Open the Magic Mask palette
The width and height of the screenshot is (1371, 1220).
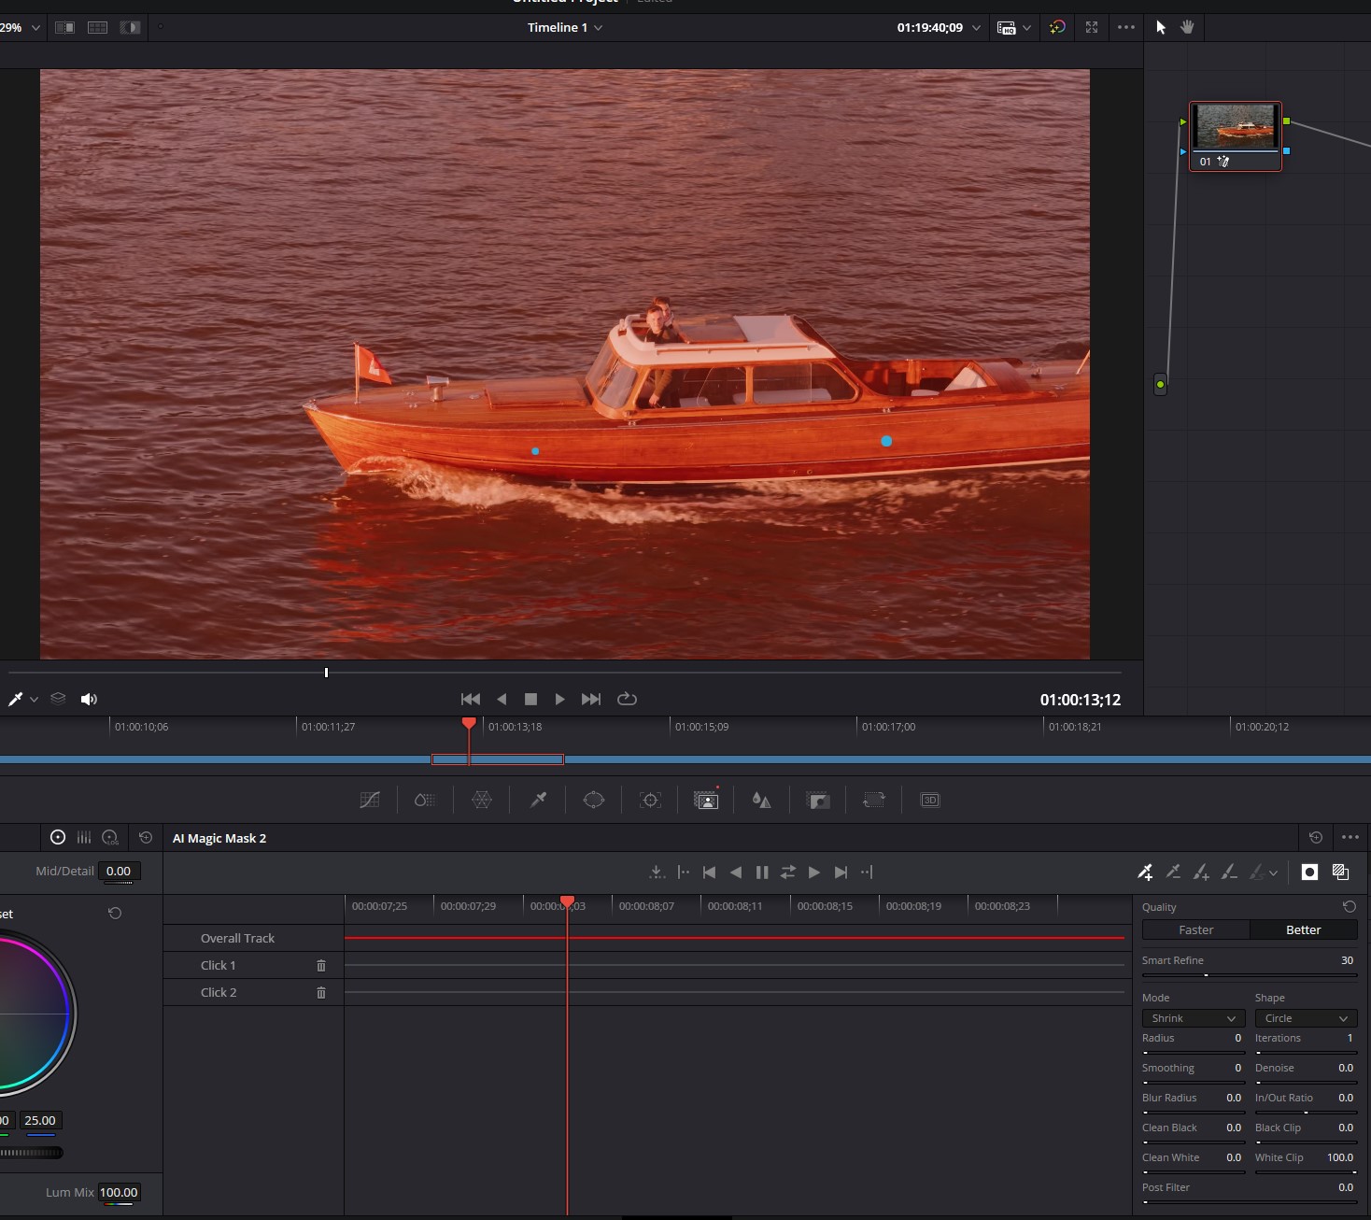coord(706,800)
